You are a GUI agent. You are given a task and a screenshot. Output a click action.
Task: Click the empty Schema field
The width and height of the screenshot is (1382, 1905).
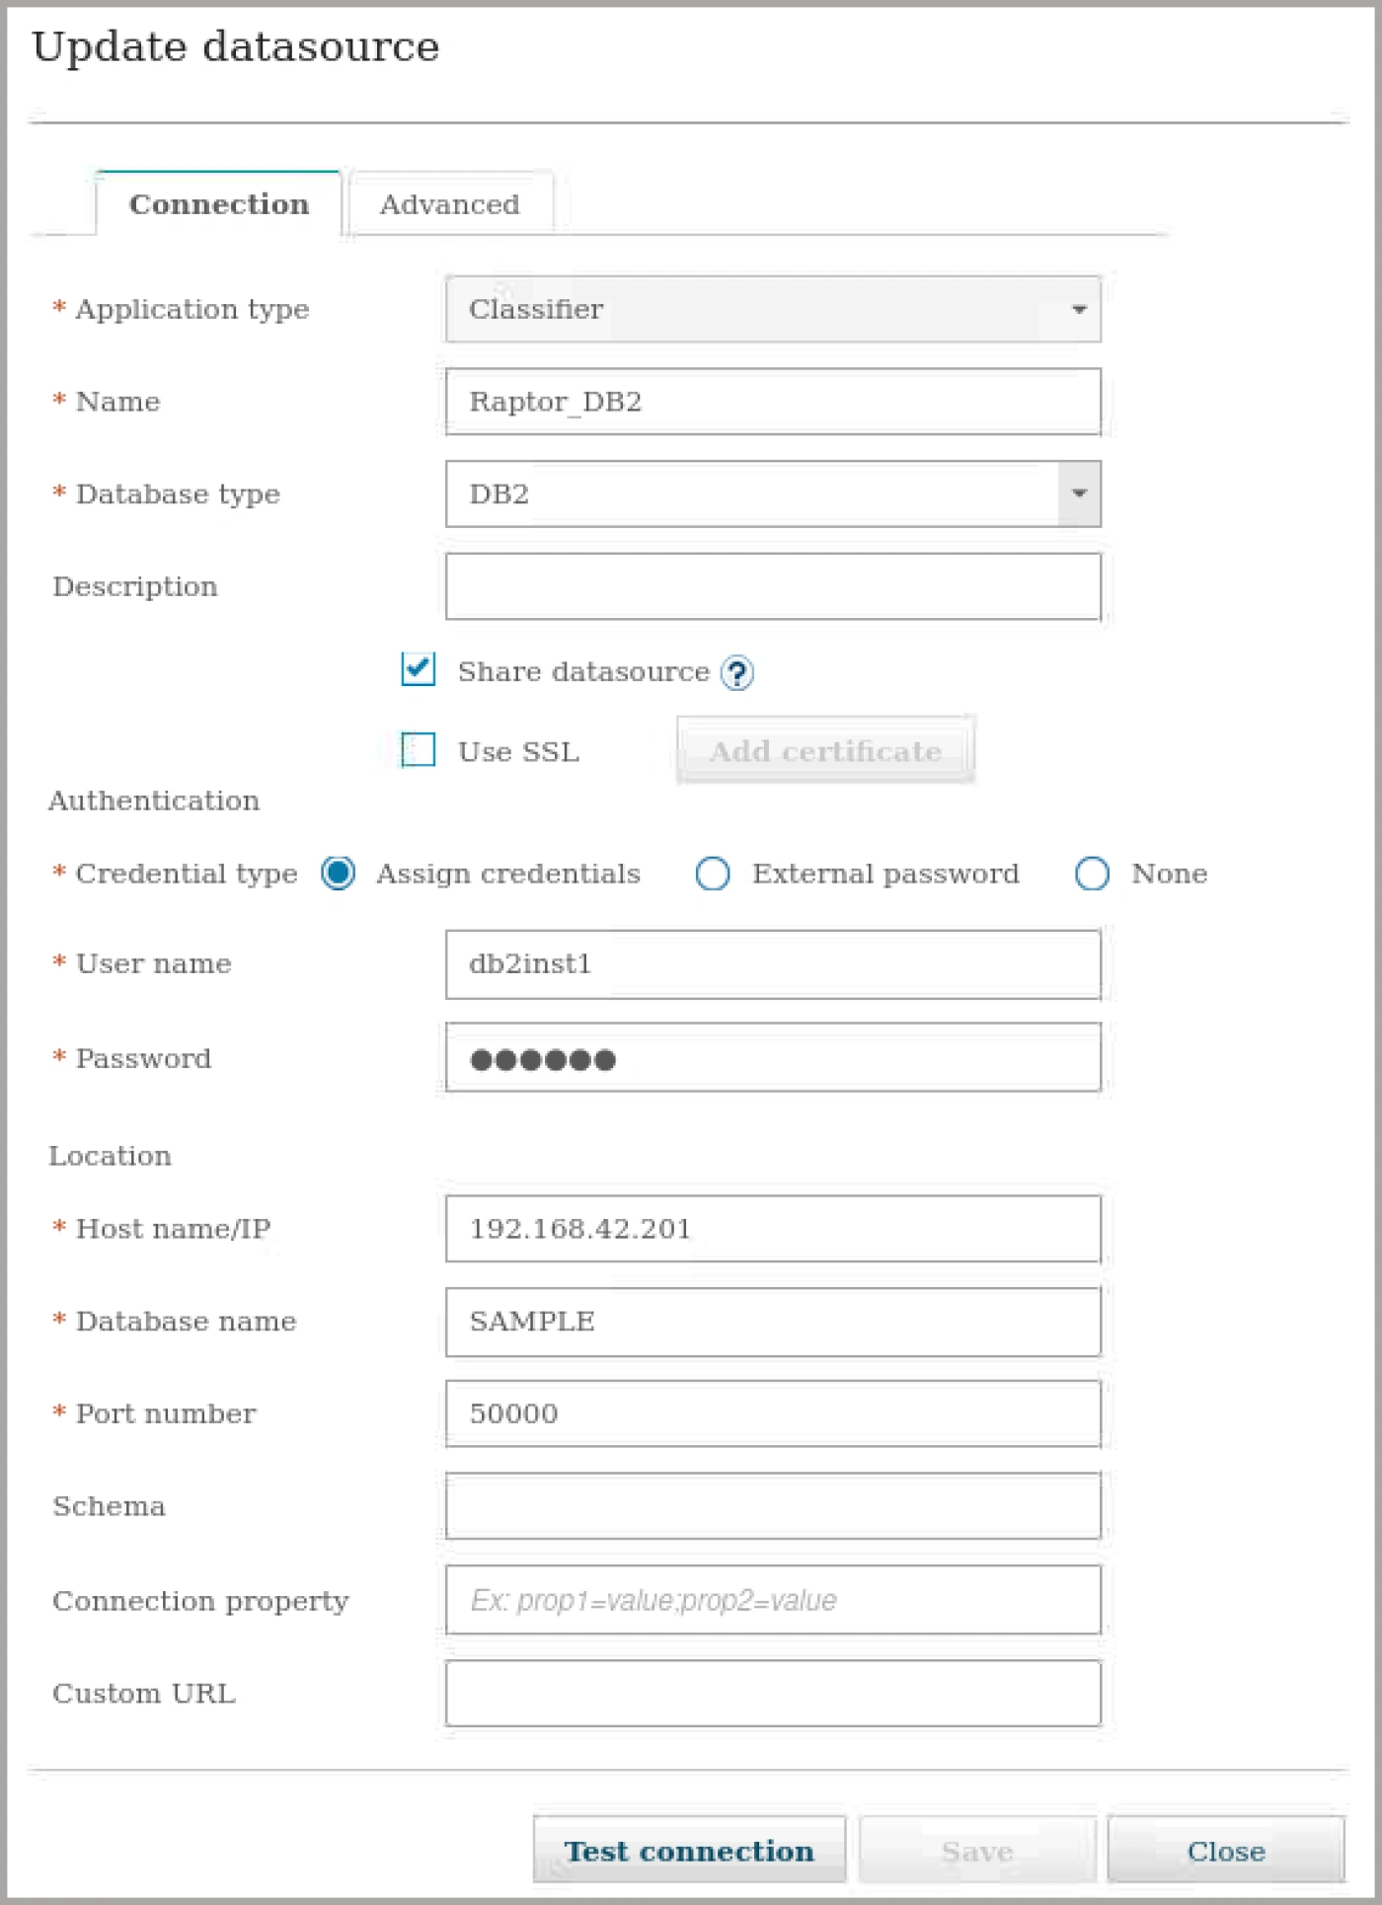click(x=773, y=1506)
